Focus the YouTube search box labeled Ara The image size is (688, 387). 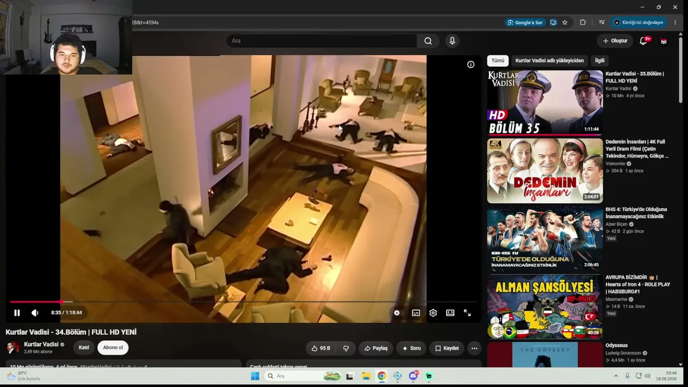click(x=321, y=41)
